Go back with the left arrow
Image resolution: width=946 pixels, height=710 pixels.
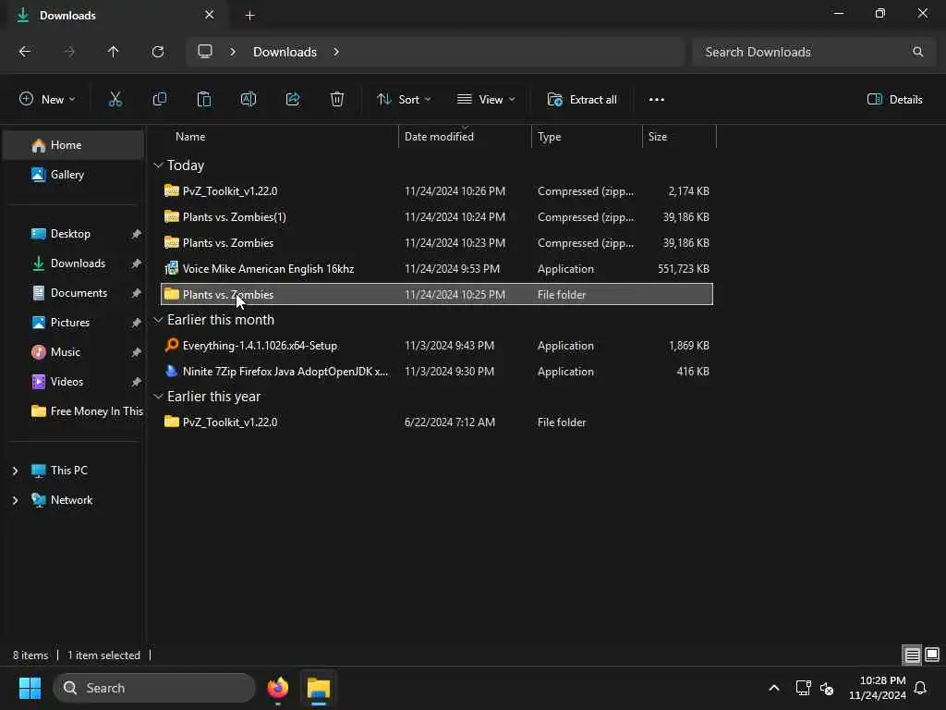click(x=25, y=52)
